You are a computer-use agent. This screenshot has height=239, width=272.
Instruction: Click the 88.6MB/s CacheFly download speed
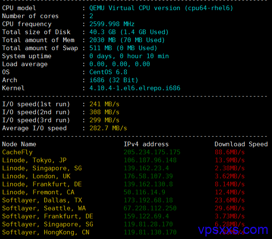point(230,152)
